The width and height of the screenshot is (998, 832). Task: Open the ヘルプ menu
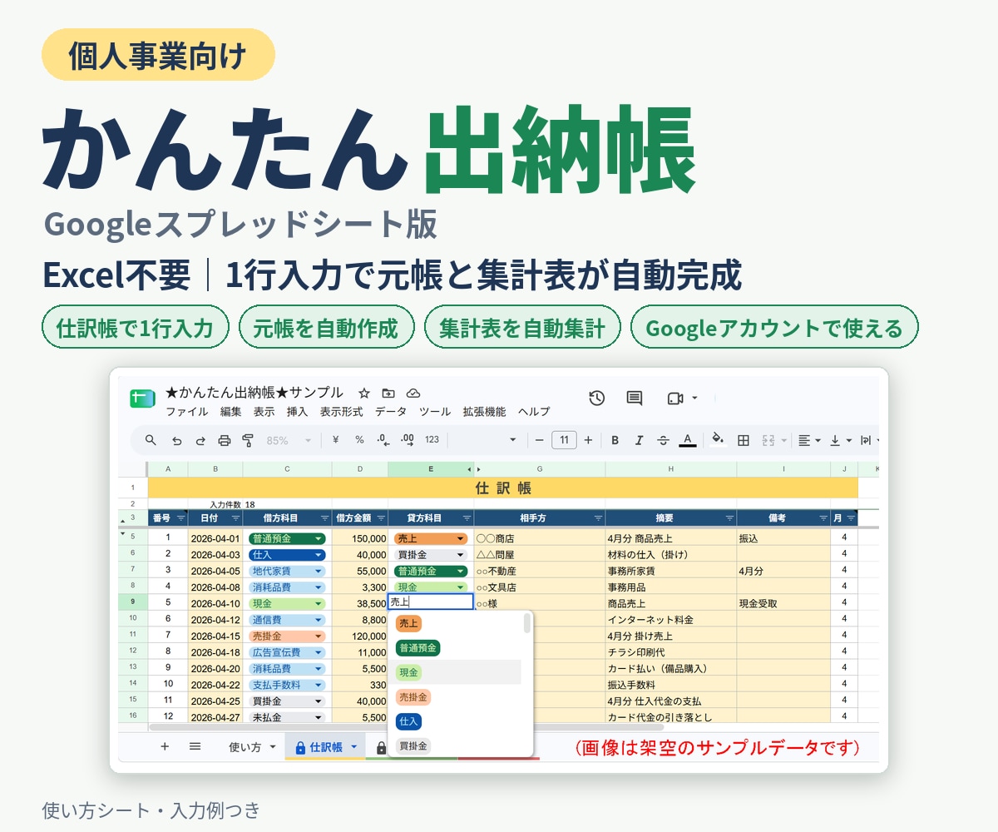pyautogui.click(x=534, y=412)
